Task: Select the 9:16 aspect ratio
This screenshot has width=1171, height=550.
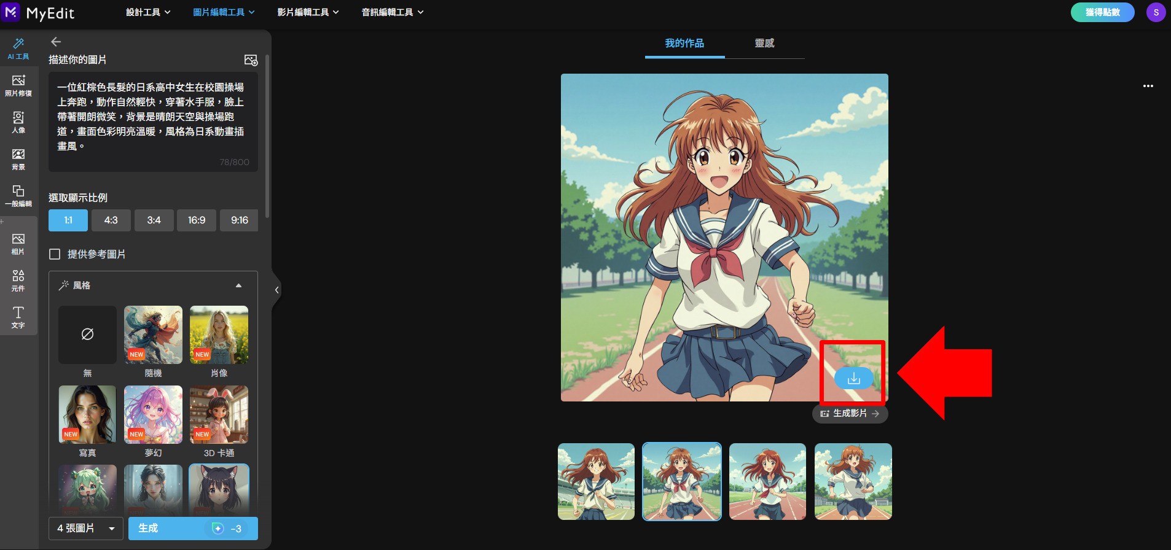Action: click(239, 220)
